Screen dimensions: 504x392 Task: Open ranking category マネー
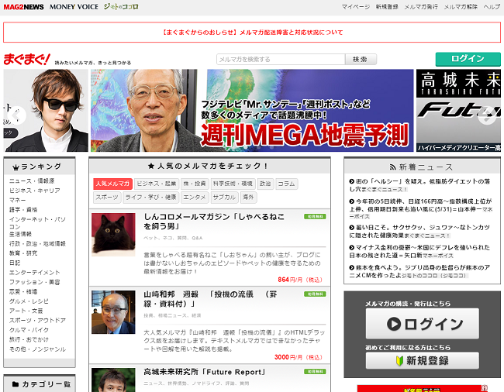coord(17,200)
